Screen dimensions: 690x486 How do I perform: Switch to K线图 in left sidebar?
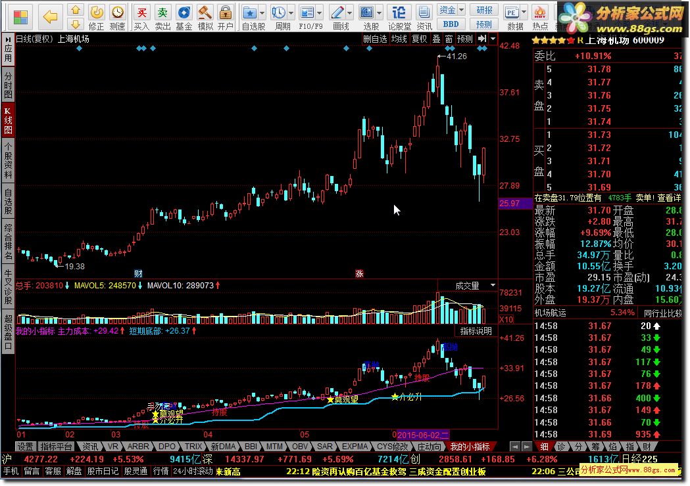coord(8,120)
